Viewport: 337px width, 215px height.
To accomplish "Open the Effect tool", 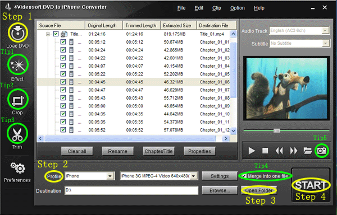I will [x=18, y=64].
